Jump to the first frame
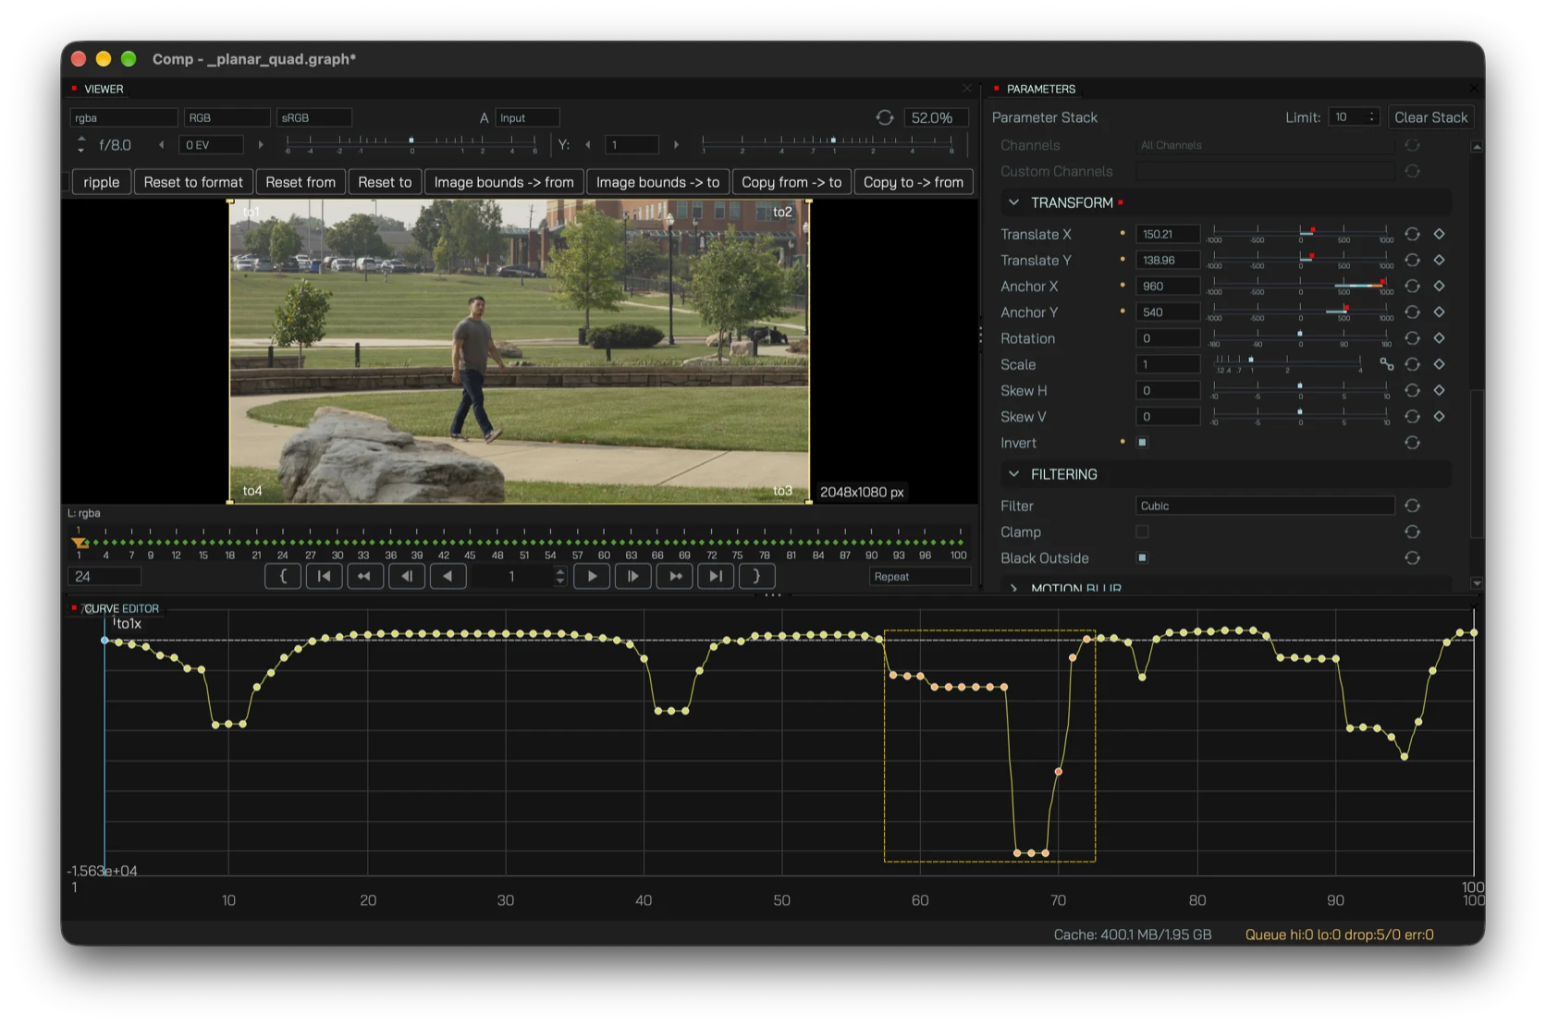This screenshot has height=1026, width=1546. pos(324,576)
